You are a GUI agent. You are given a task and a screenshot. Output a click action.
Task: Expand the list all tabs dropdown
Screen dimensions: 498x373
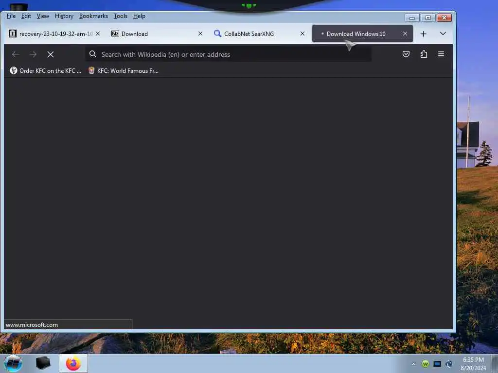[x=443, y=34]
